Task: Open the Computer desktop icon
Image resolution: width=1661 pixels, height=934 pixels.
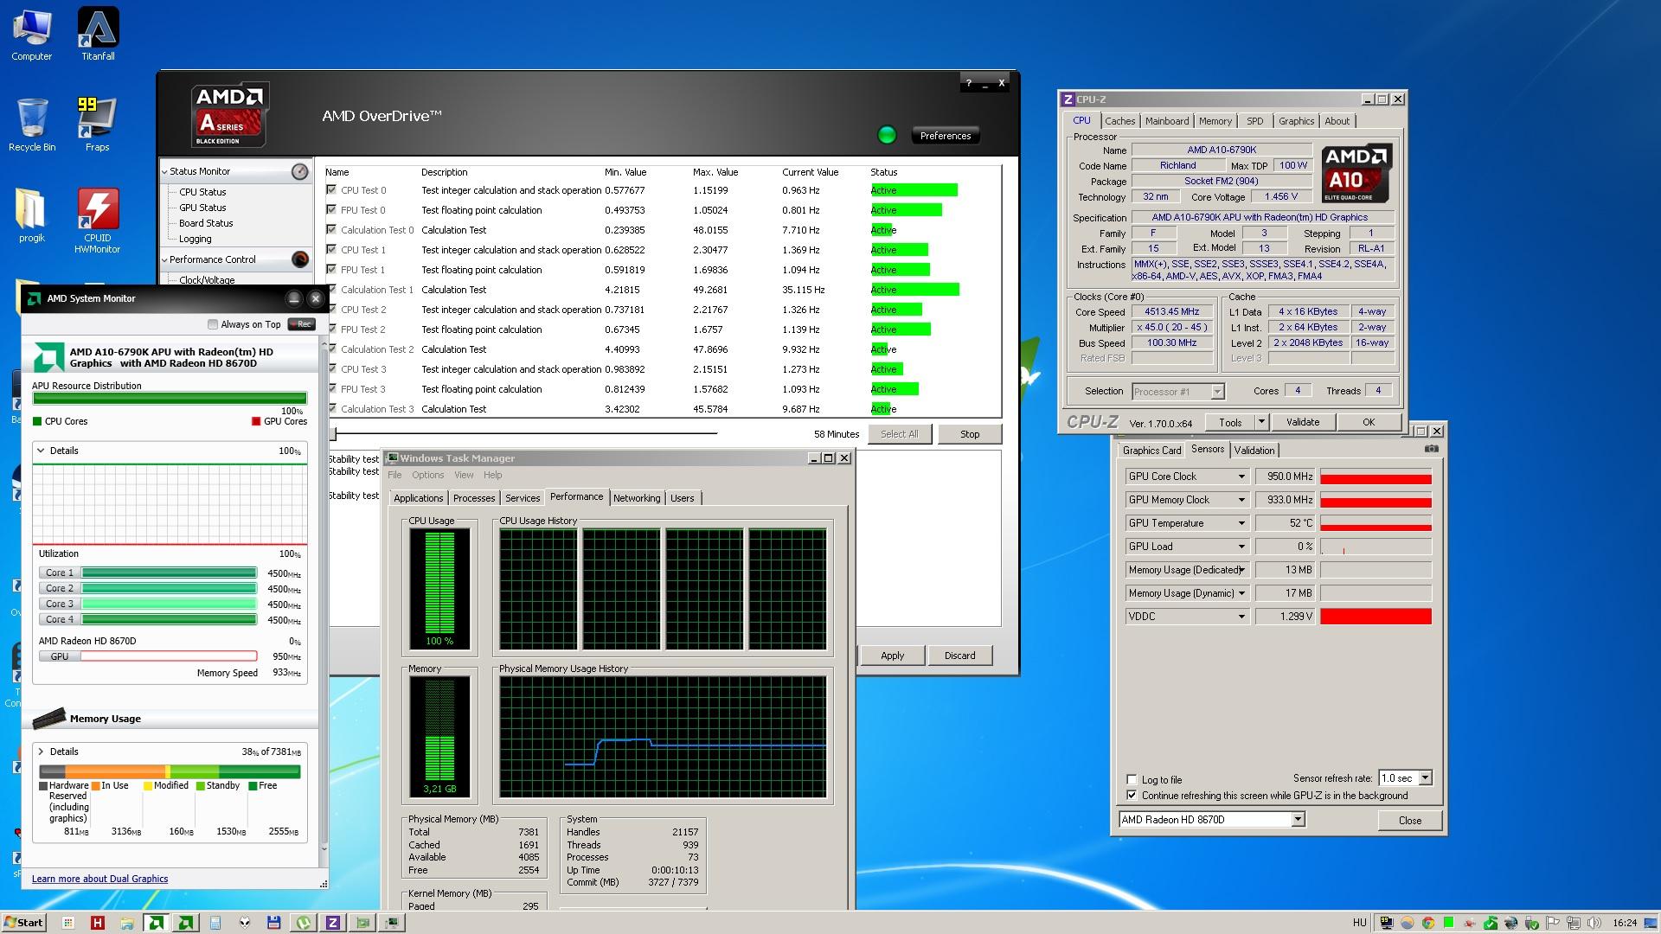Action: click(x=31, y=35)
